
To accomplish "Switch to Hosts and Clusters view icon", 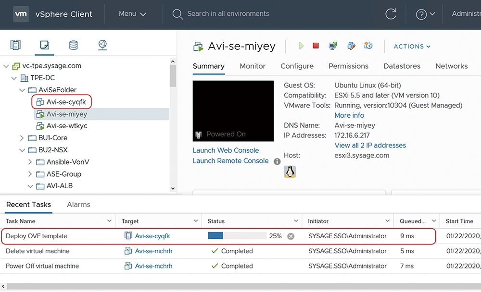I will (16, 45).
